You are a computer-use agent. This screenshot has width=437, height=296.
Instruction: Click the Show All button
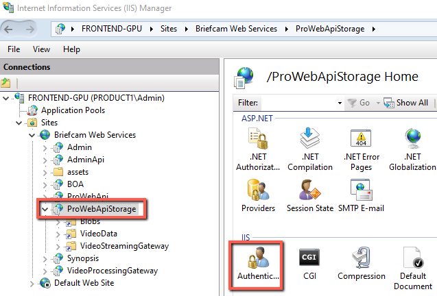tap(406, 103)
